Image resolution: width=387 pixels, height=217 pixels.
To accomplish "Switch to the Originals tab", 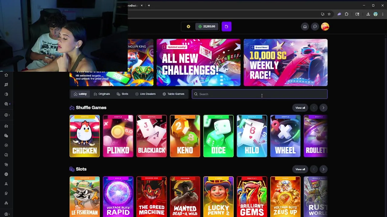I will (102, 94).
